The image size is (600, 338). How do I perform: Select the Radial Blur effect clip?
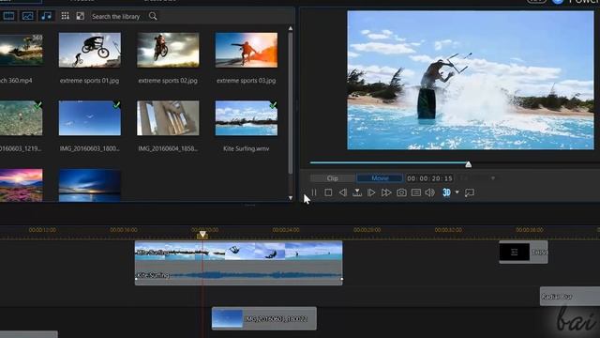tap(570, 297)
